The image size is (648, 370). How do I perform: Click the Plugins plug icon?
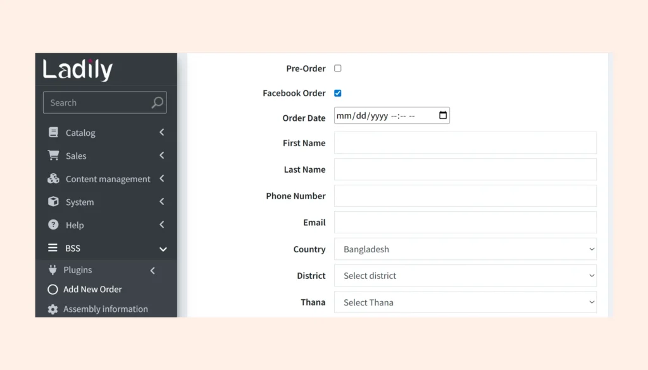point(53,270)
